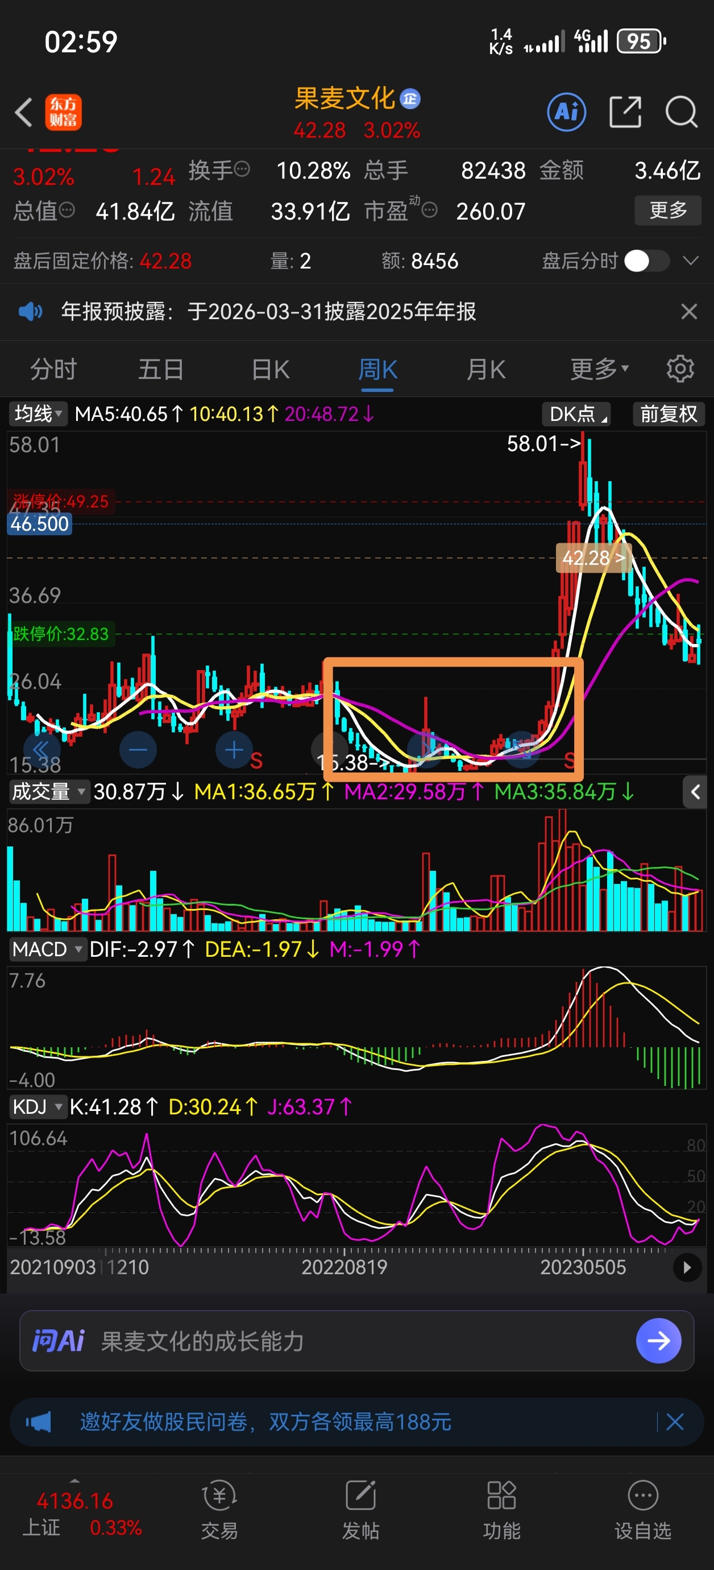Tap the 跌停价:32.83 line label
Viewport: 714px width, 1570px height.
coord(60,634)
